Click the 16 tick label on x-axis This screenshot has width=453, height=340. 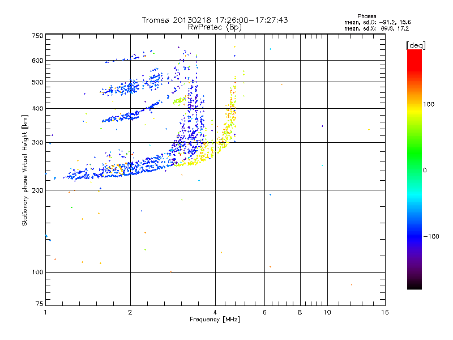point(384,313)
